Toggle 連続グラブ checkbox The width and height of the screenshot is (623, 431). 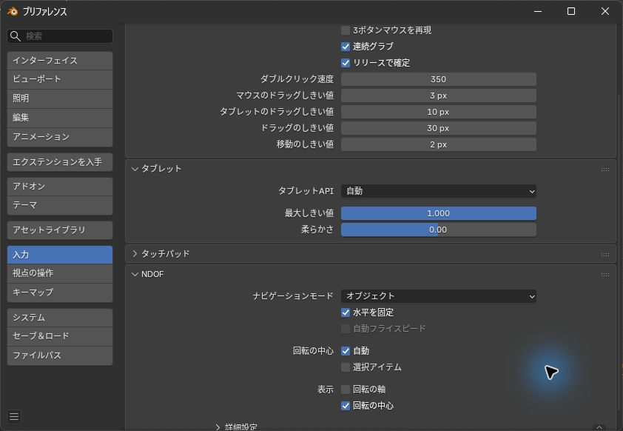coord(346,47)
